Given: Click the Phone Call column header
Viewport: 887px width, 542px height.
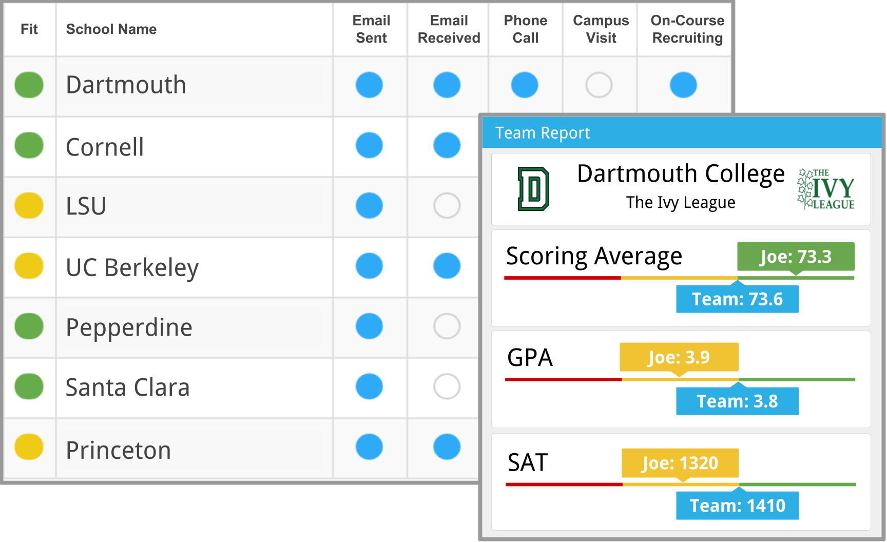Looking at the screenshot, I should [525, 29].
